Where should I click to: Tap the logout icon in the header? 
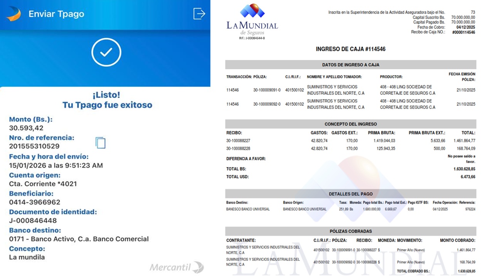click(x=199, y=14)
